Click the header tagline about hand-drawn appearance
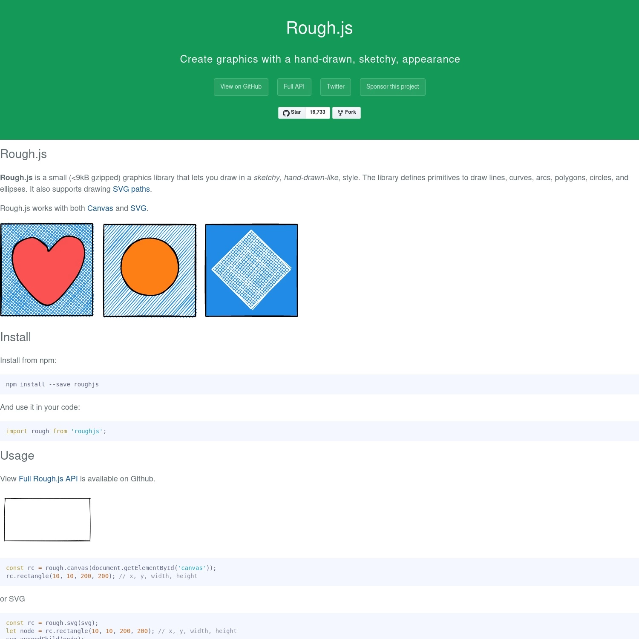Screen dimensions: 639x639 point(320,59)
